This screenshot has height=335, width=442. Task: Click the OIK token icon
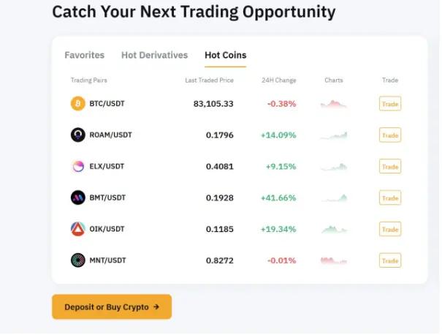pos(77,229)
